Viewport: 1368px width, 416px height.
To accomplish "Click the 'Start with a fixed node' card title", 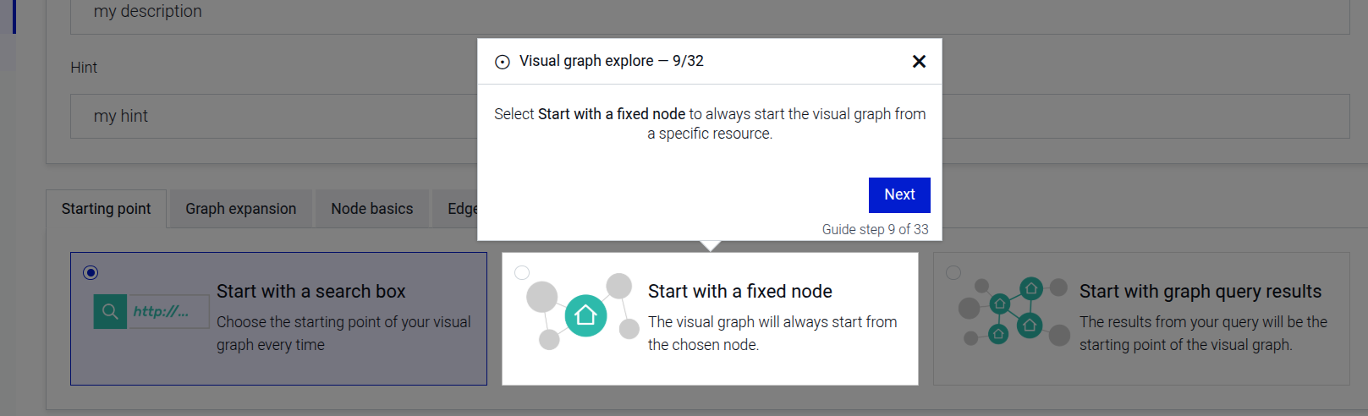I will click(x=739, y=292).
